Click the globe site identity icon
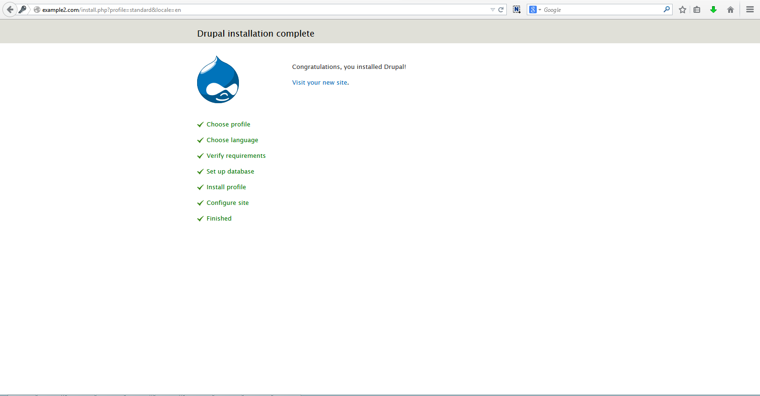 37,10
